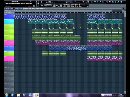
Task: Click the question mark help icon
Action: (x=124, y=2)
